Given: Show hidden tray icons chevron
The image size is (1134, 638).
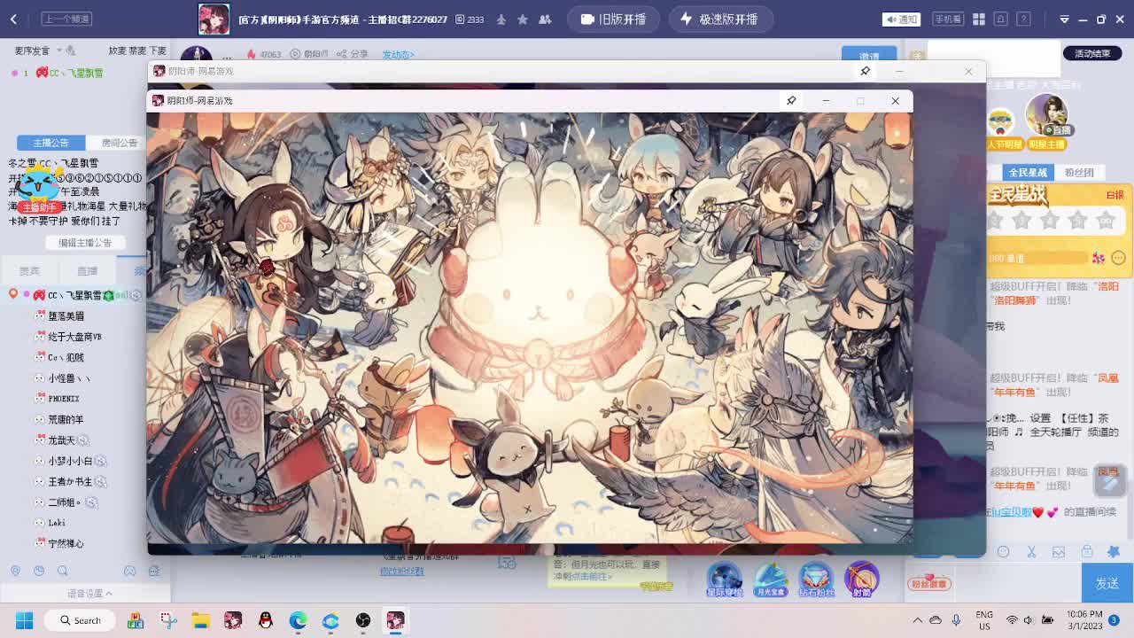Looking at the screenshot, I should [x=917, y=620].
